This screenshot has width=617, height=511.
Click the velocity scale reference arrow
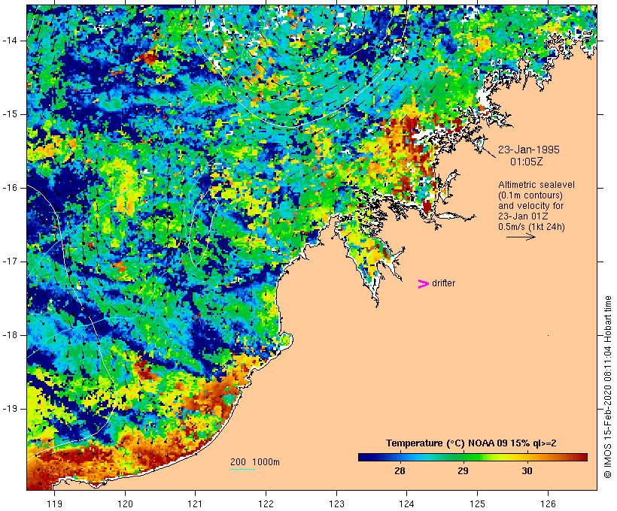[x=521, y=237]
